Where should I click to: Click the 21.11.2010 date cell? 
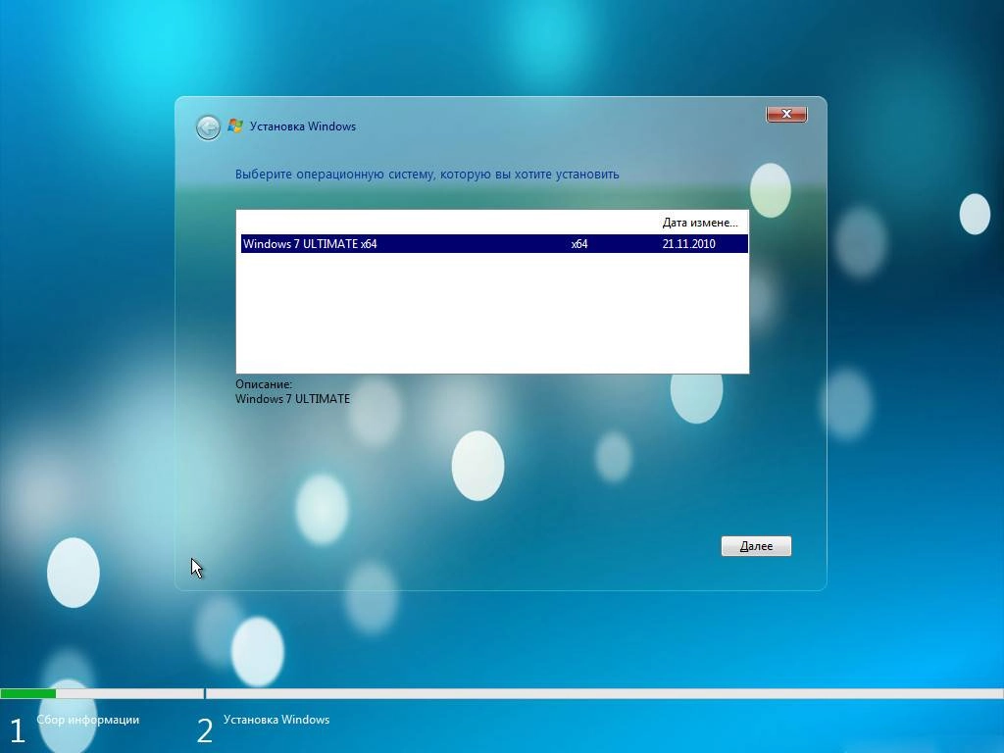[x=689, y=244]
